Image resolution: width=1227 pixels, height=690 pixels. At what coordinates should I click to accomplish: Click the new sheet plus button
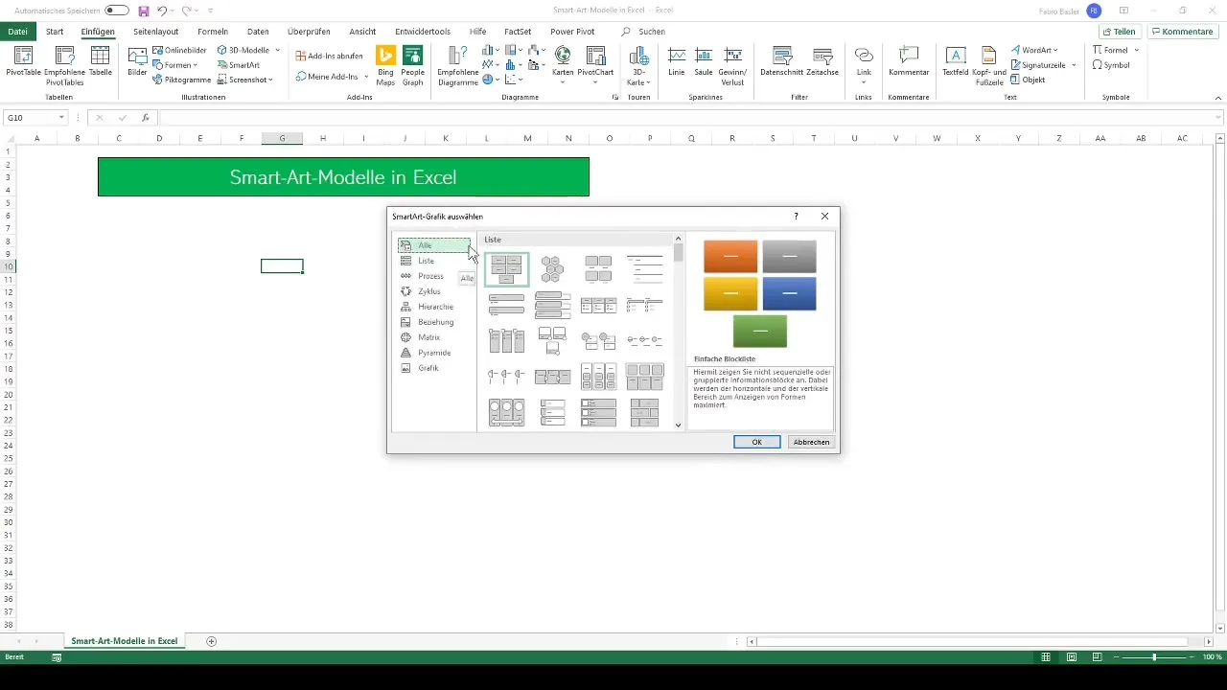[212, 641]
